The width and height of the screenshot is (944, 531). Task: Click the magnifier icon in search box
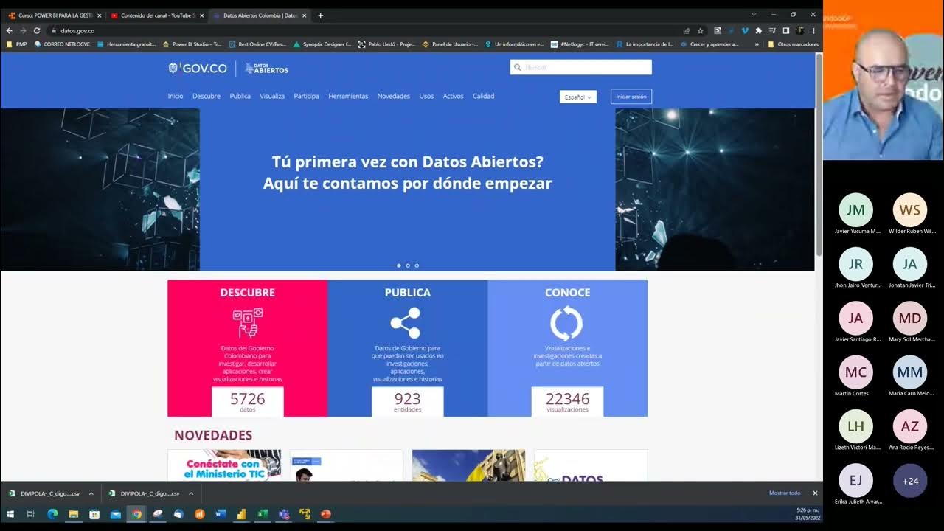(518, 67)
